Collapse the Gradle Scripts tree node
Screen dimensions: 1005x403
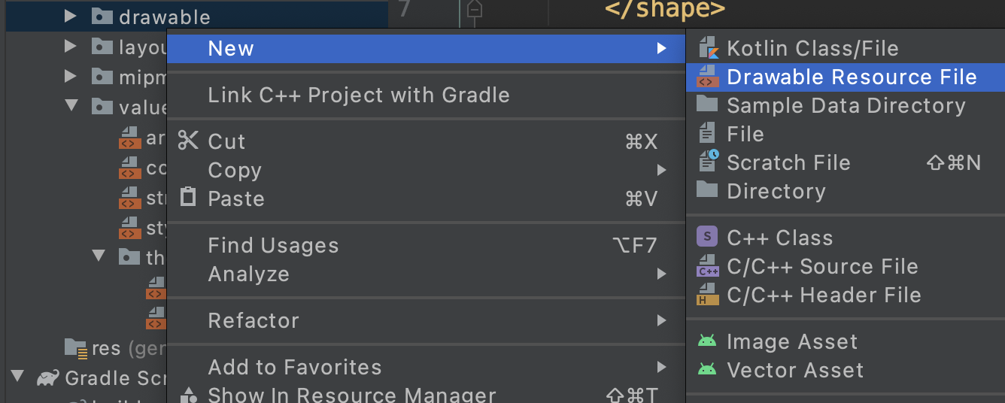18,377
